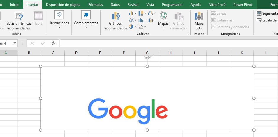Viewport: 278px width, 137px height.
Task: Insert a waterfall or stock chart
Action: [x=152, y=14]
